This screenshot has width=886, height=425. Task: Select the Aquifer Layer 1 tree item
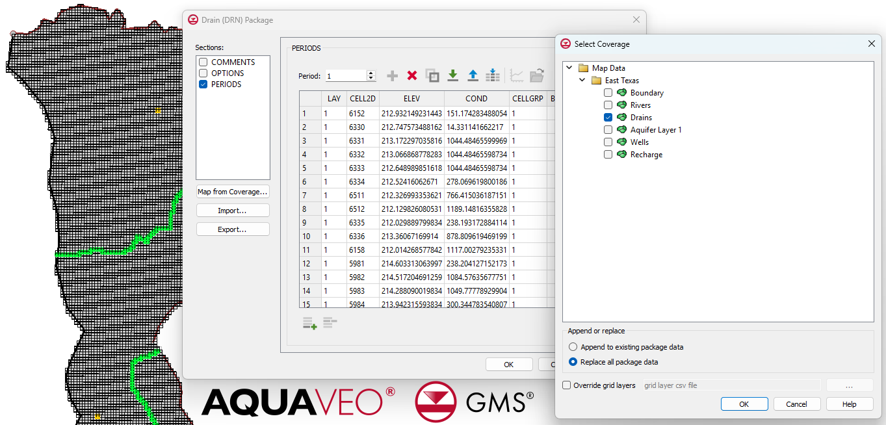pos(655,130)
